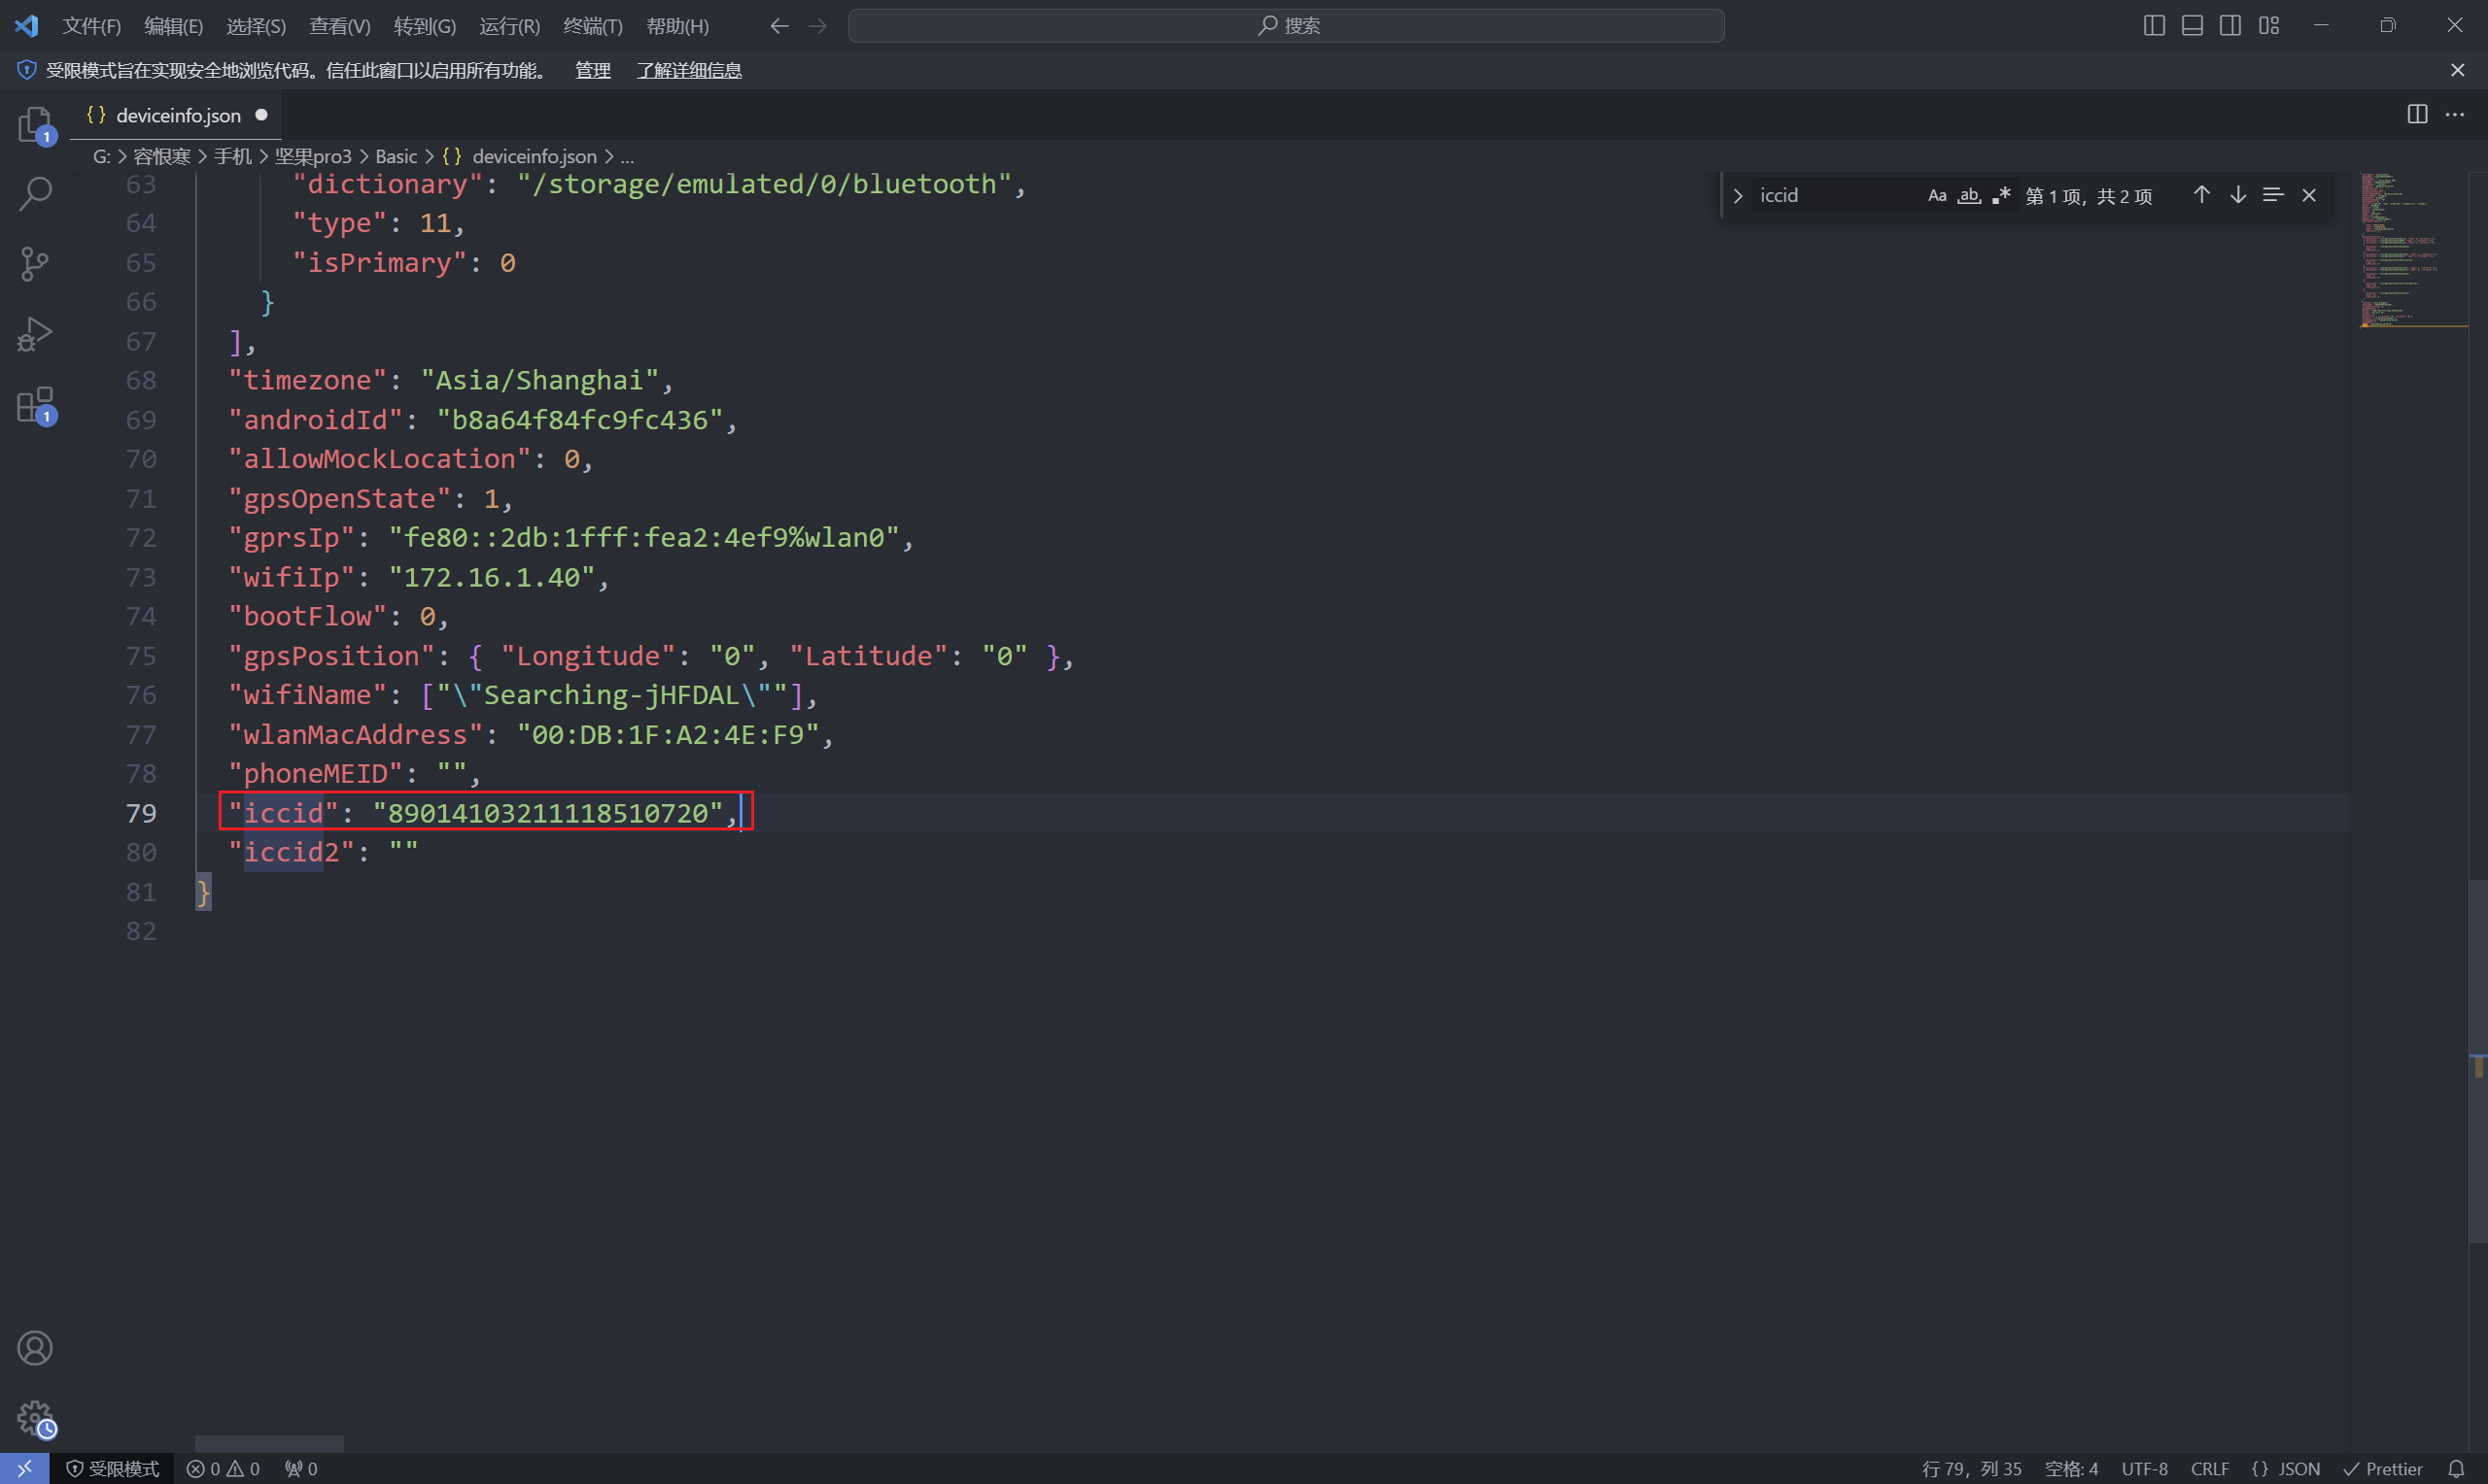This screenshot has width=2488, height=1484.
Task: Click the remote window indicator in status bar
Action: 24,1468
